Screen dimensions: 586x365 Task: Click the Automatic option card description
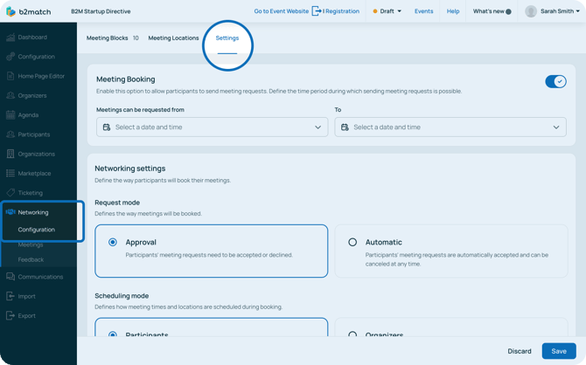(457, 259)
